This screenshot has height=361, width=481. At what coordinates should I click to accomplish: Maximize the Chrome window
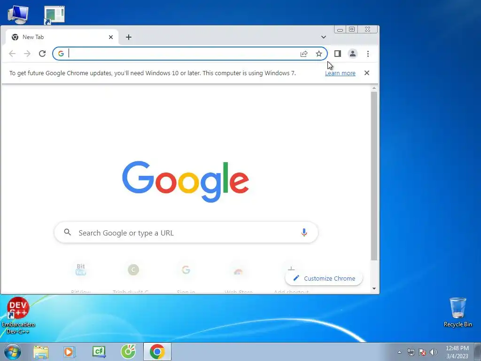pos(352,29)
